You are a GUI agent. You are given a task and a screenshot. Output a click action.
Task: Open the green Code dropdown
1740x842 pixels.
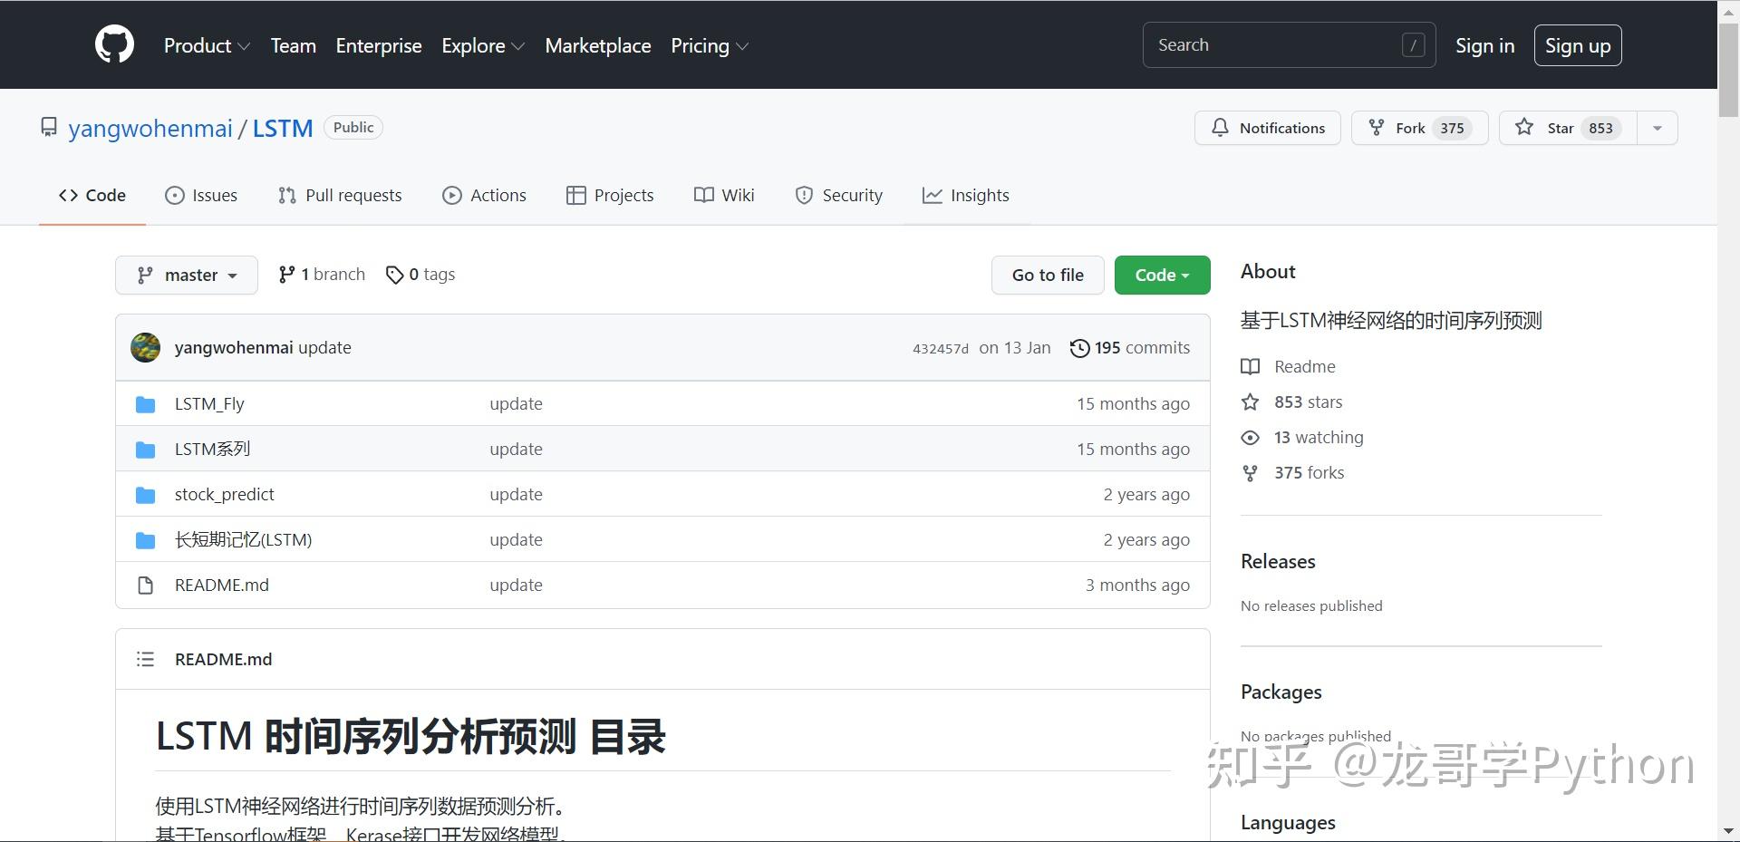click(1162, 275)
